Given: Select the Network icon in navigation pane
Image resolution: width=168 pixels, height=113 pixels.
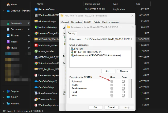Looking at the screenshot, I should [8, 103].
